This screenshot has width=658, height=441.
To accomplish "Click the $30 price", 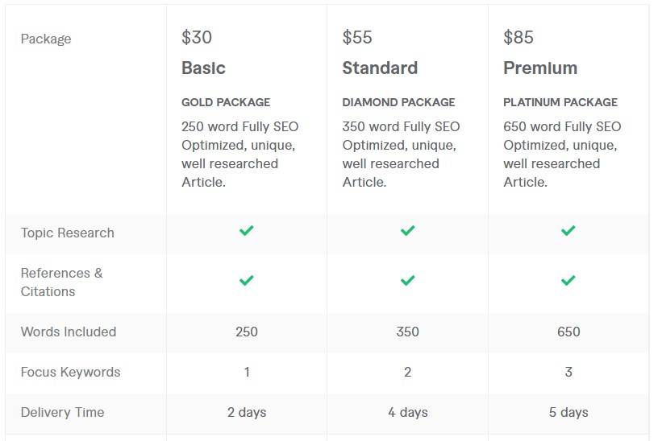I will 197,37.
